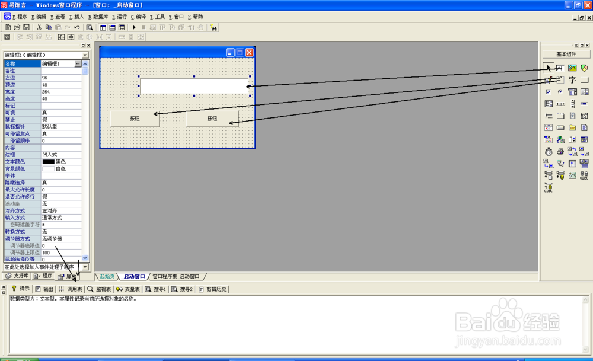The height and width of the screenshot is (361, 593).
Task: Toggle the second window layout toolbar button
Action: [x=112, y=27]
